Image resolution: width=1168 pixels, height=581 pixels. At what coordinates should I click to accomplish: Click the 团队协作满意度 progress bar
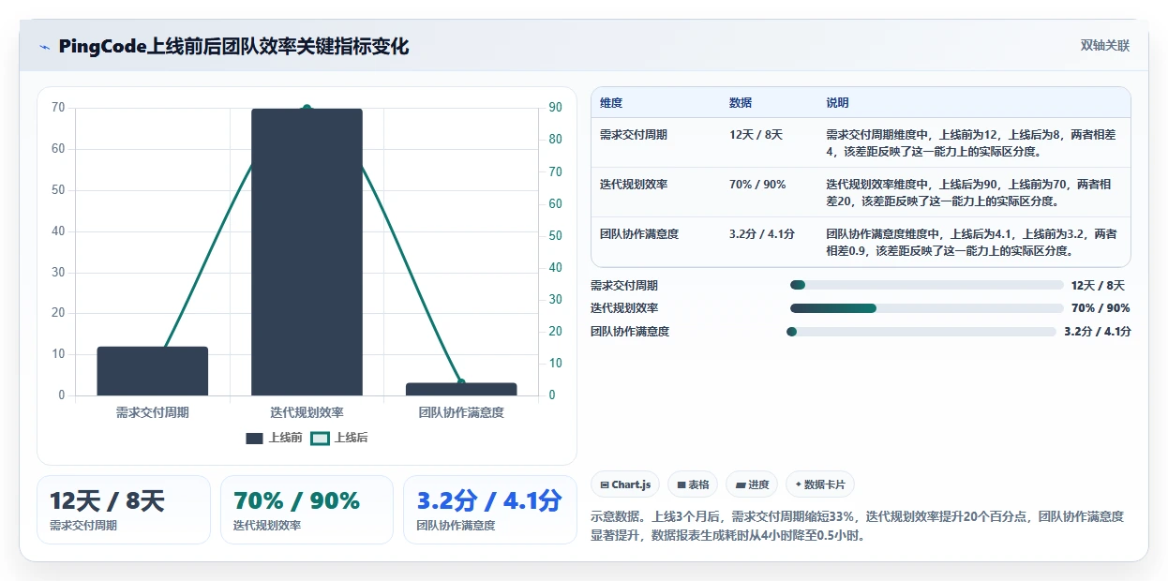pyautogui.click(x=921, y=332)
